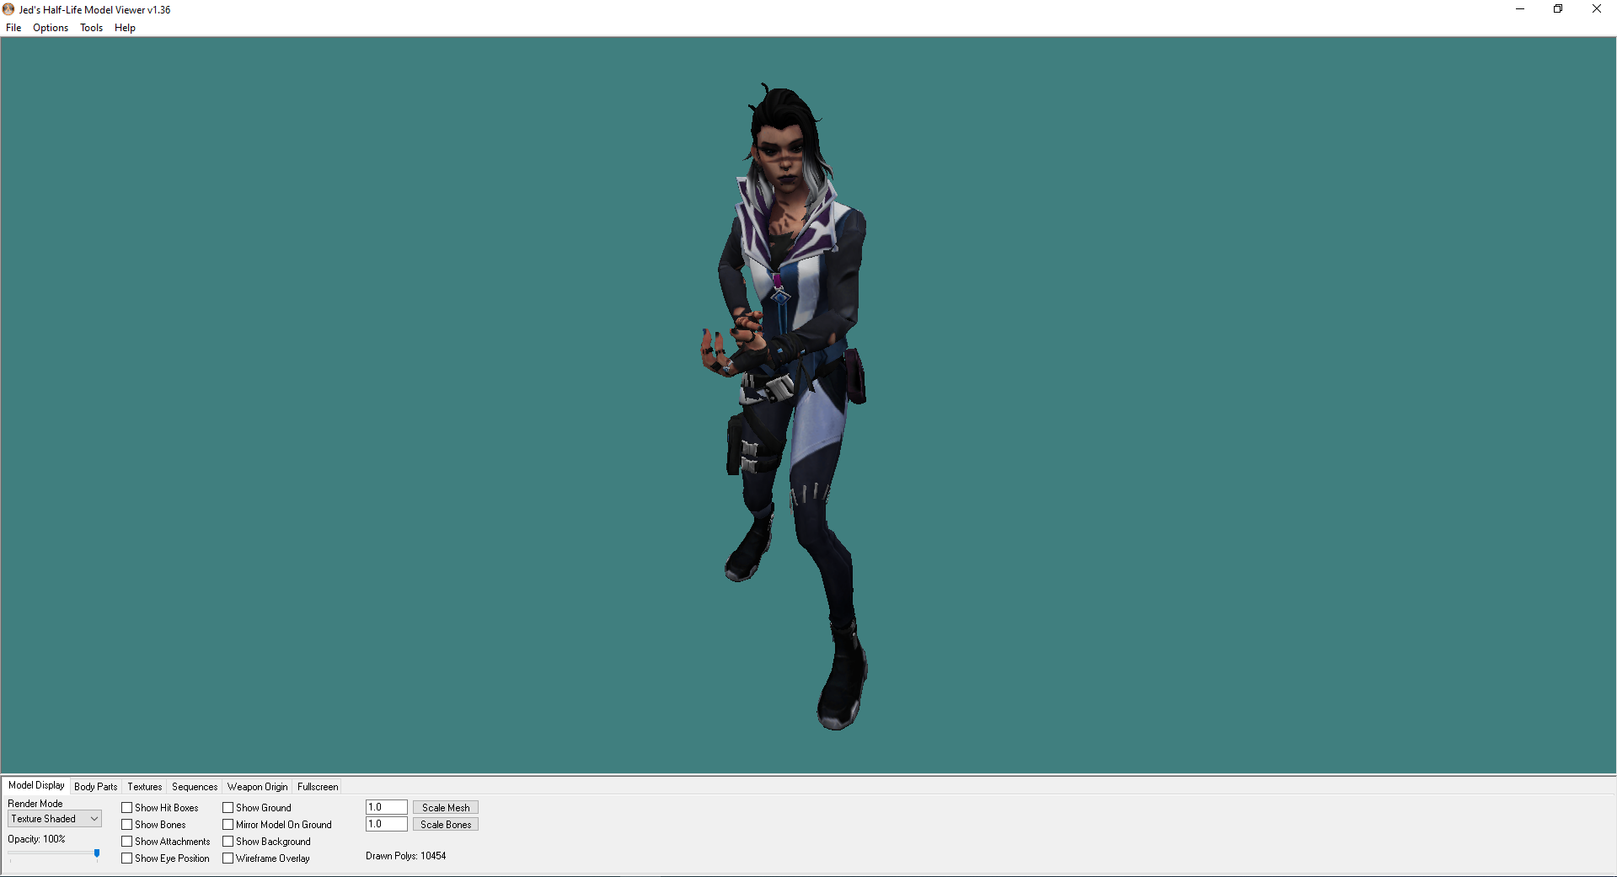Restore down the Model Viewer window
Viewport: 1617px width, 877px height.
coord(1558,9)
